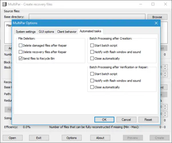Confirm options with the OK button

coord(104,120)
